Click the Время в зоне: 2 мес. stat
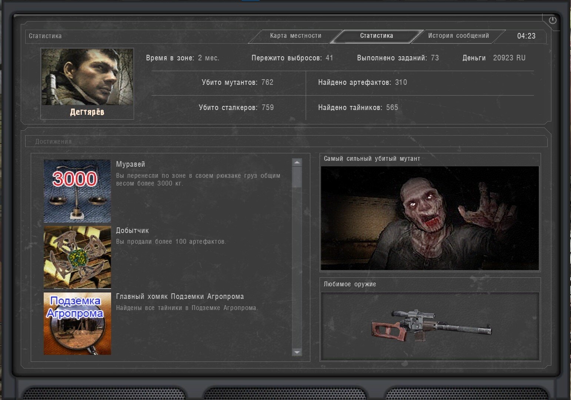Image resolution: width=571 pixels, height=400 pixels. pos(183,58)
